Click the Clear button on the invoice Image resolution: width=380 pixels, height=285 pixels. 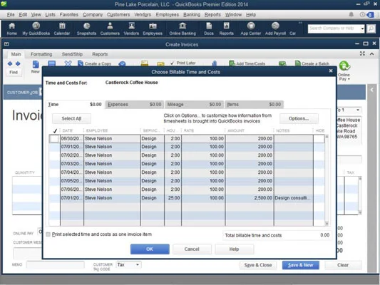343,265
